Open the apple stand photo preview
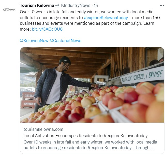Screen dimensions: 167x156 92,85
